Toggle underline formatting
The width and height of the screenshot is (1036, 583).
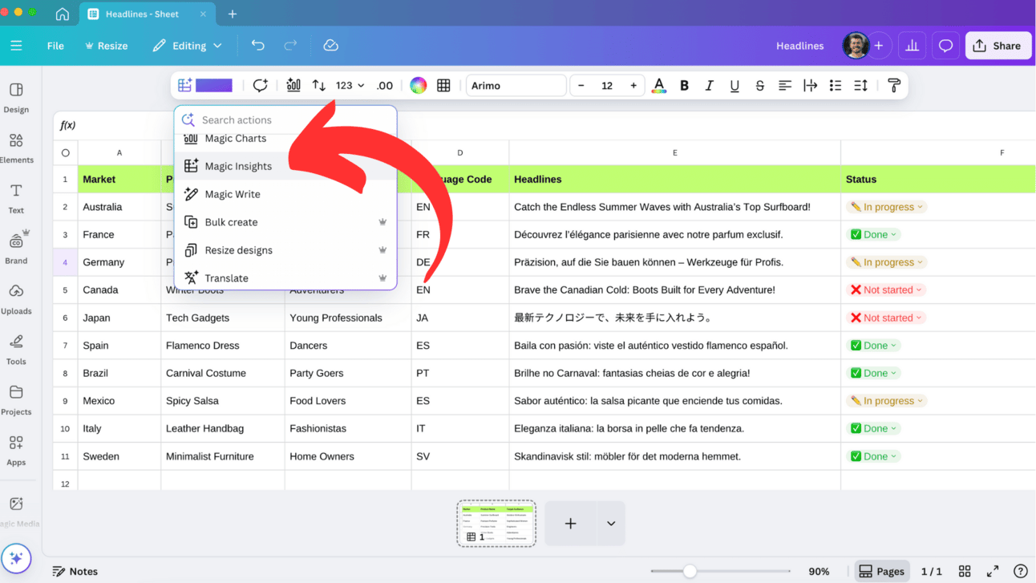pos(735,86)
